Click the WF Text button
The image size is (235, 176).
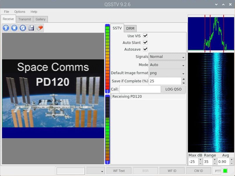click(119, 171)
